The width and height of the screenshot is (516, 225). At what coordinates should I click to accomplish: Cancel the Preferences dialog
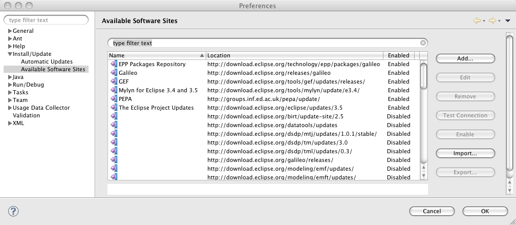coord(432,211)
